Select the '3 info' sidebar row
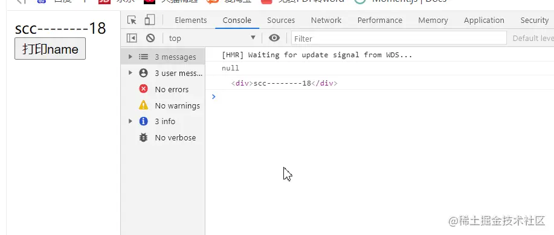Viewport: 554px width, 235px height. click(163, 122)
